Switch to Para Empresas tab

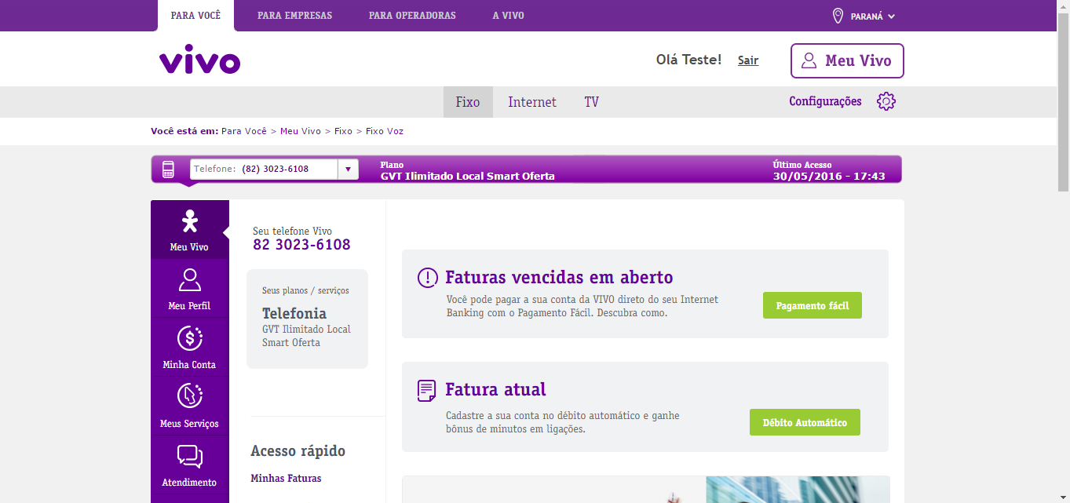[294, 16]
